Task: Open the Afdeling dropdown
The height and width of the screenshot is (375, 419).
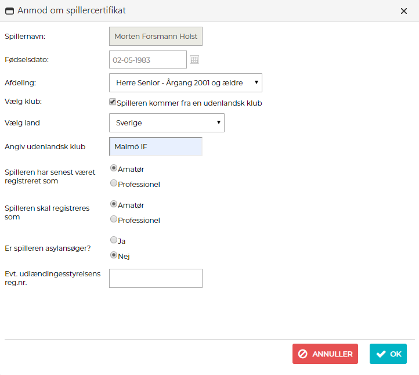Action: [185, 82]
